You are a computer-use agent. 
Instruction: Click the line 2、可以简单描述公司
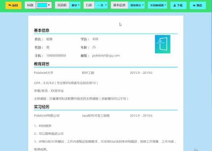(x=49, y=134)
